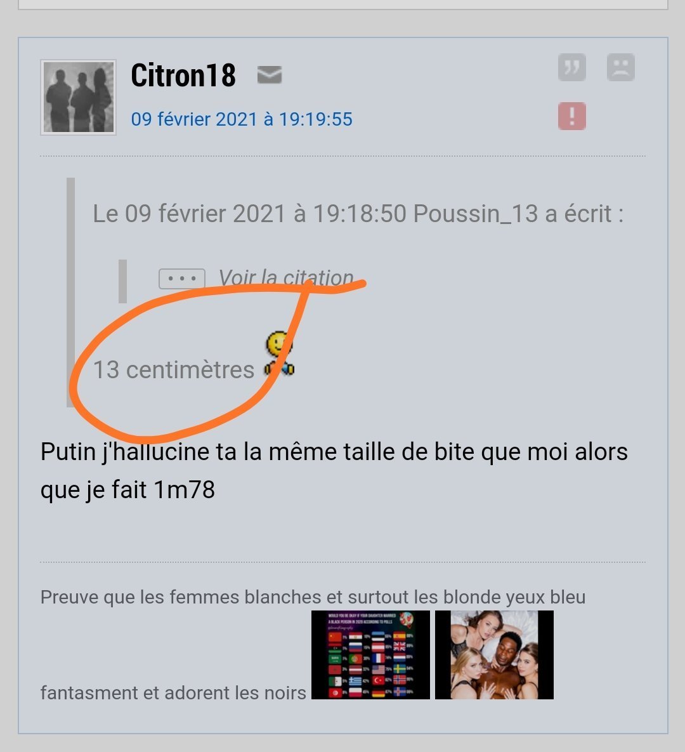The image size is (685, 752).
Task: Click the short grey bar beside the ellipsis button
Action: 122,281
